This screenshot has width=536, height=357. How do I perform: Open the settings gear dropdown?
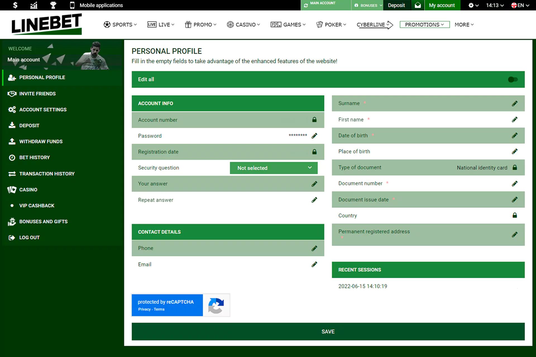(x=473, y=5)
